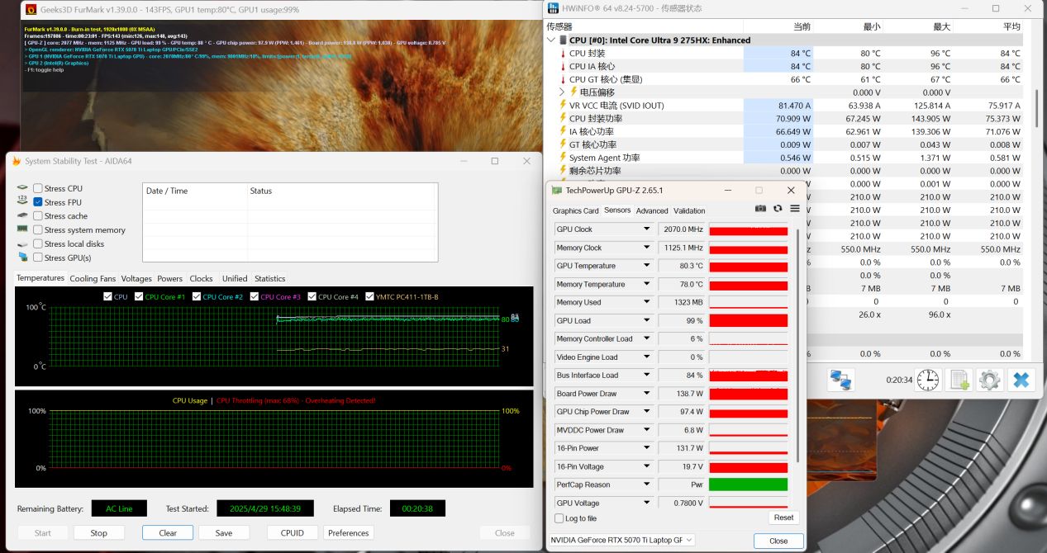Enable the Stress CPU checkbox
The image size is (1047, 553).
pyautogui.click(x=38, y=188)
